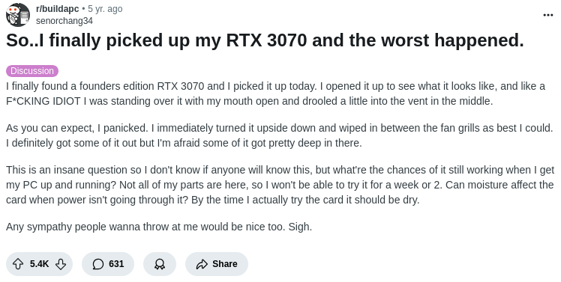The image size is (561, 282).
Task: Click the paragraph starting "This is an insane question"
Action: [280, 185]
